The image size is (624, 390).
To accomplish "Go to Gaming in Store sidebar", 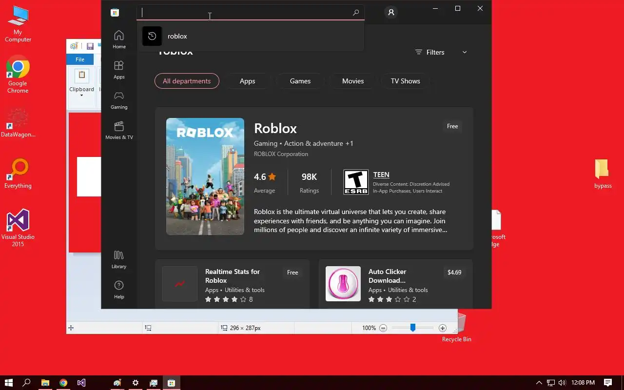I will [119, 100].
